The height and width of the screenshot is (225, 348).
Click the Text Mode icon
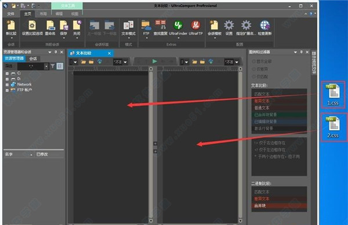[128, 25]
